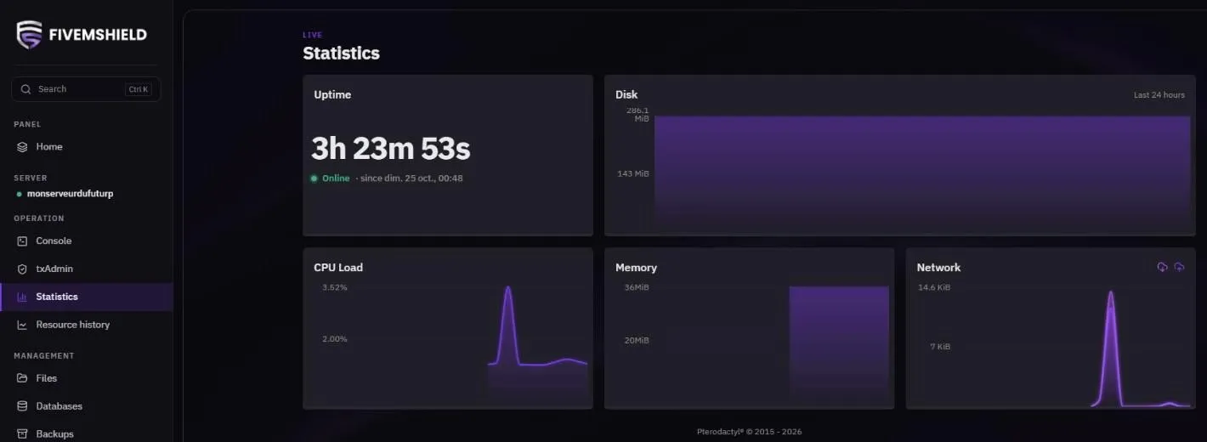Click the Statistics bar chart icon

tap(23, 297)
